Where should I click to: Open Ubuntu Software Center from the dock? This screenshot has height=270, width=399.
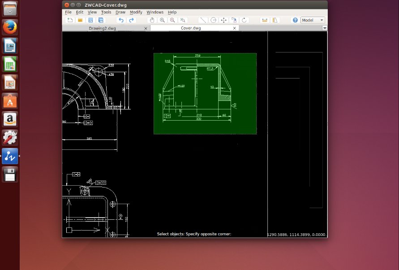click(10, 101)
